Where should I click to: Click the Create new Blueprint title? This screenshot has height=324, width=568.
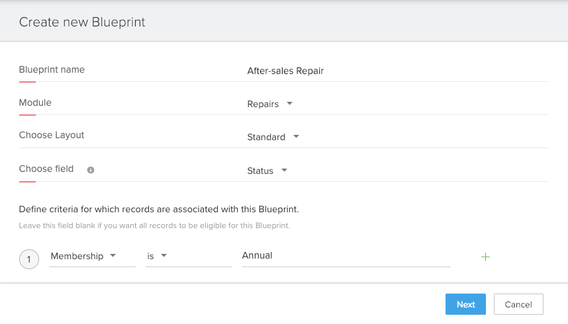pos(82,22)
